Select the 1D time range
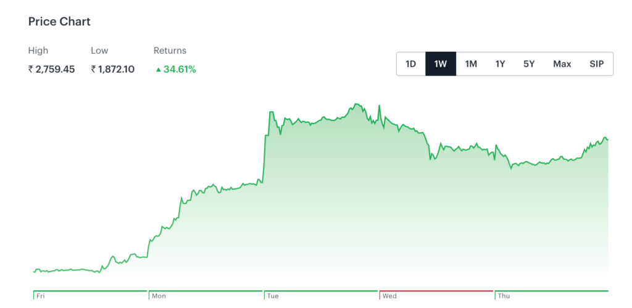The image size is (632, 308). click(x=411, y=64)
